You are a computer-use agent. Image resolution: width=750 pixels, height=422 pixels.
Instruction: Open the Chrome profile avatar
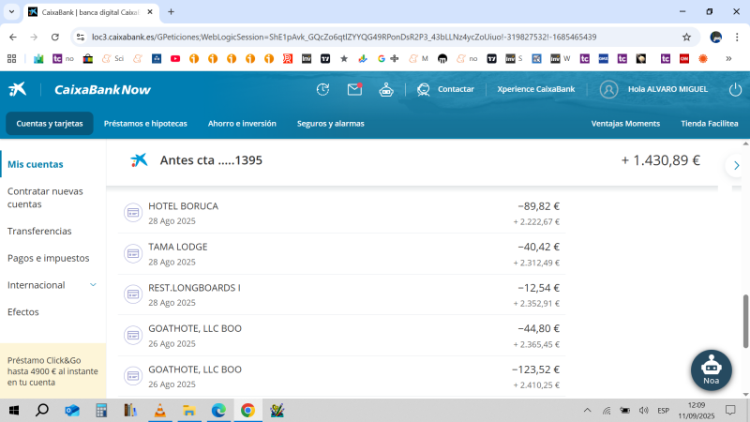[x=715, y=37]
